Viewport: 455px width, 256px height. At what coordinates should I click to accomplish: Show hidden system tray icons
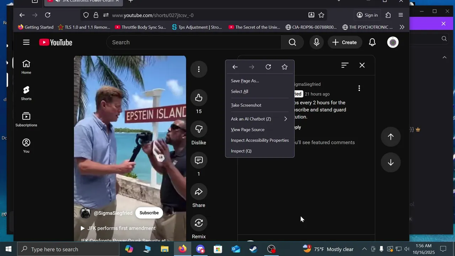pos(364,249)
